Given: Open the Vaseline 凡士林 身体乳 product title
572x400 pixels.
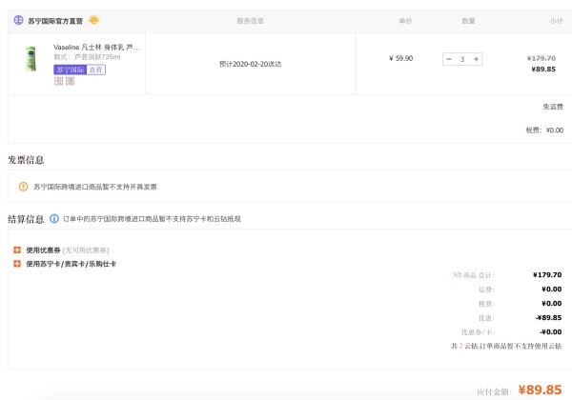Looking at the screenshot, I should click(x=96, y=48).
